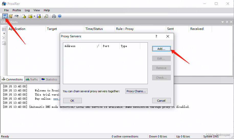The image size is (234, 139).
Task: Minimize the Proxifier window
Action: (x=205, y=4)
